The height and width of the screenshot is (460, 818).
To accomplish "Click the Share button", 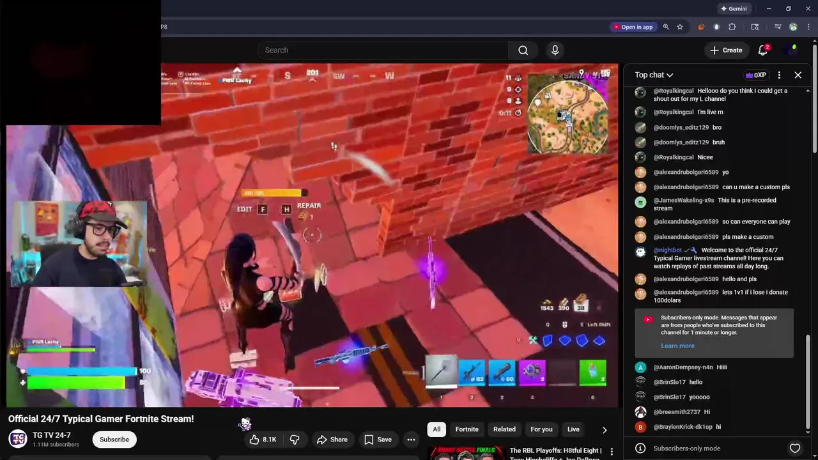I will pyautogui.click(x=332, y=440).
